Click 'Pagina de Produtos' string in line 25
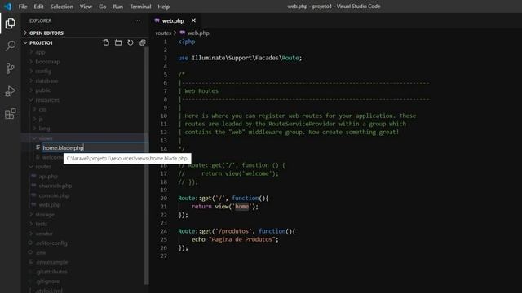522x293 pixels. click(x=243, y=239)
